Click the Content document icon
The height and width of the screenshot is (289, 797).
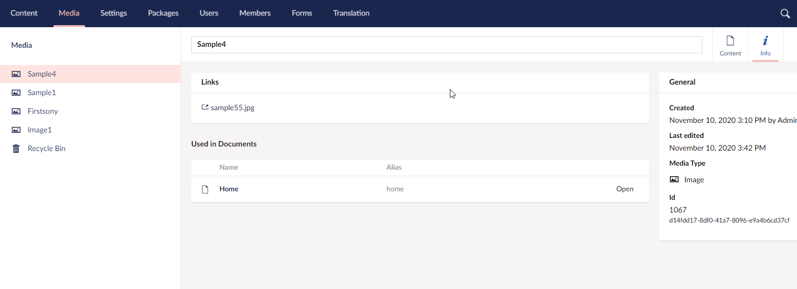point(730,40)
